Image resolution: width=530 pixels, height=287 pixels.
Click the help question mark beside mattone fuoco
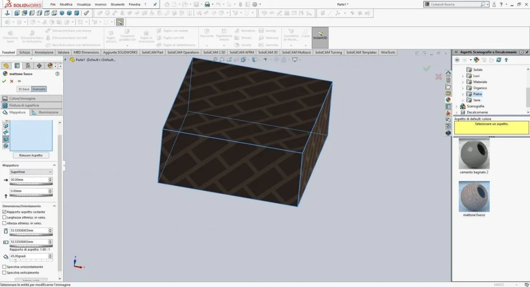tap(57, 74)
